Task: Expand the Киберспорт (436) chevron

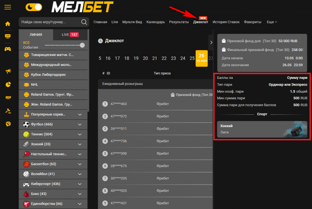Action: click(x=80, y=184)
